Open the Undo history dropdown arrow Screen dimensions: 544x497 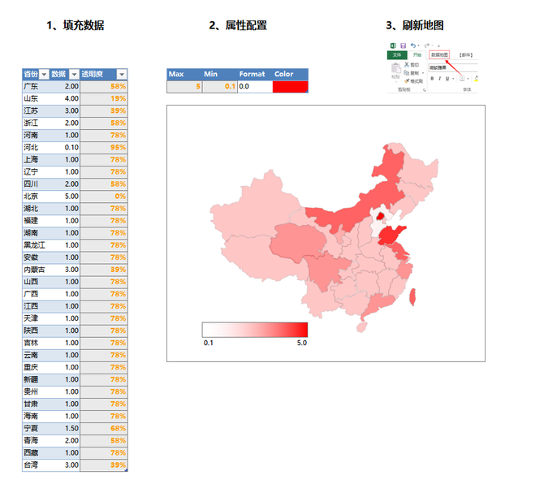tap(418, 45)
